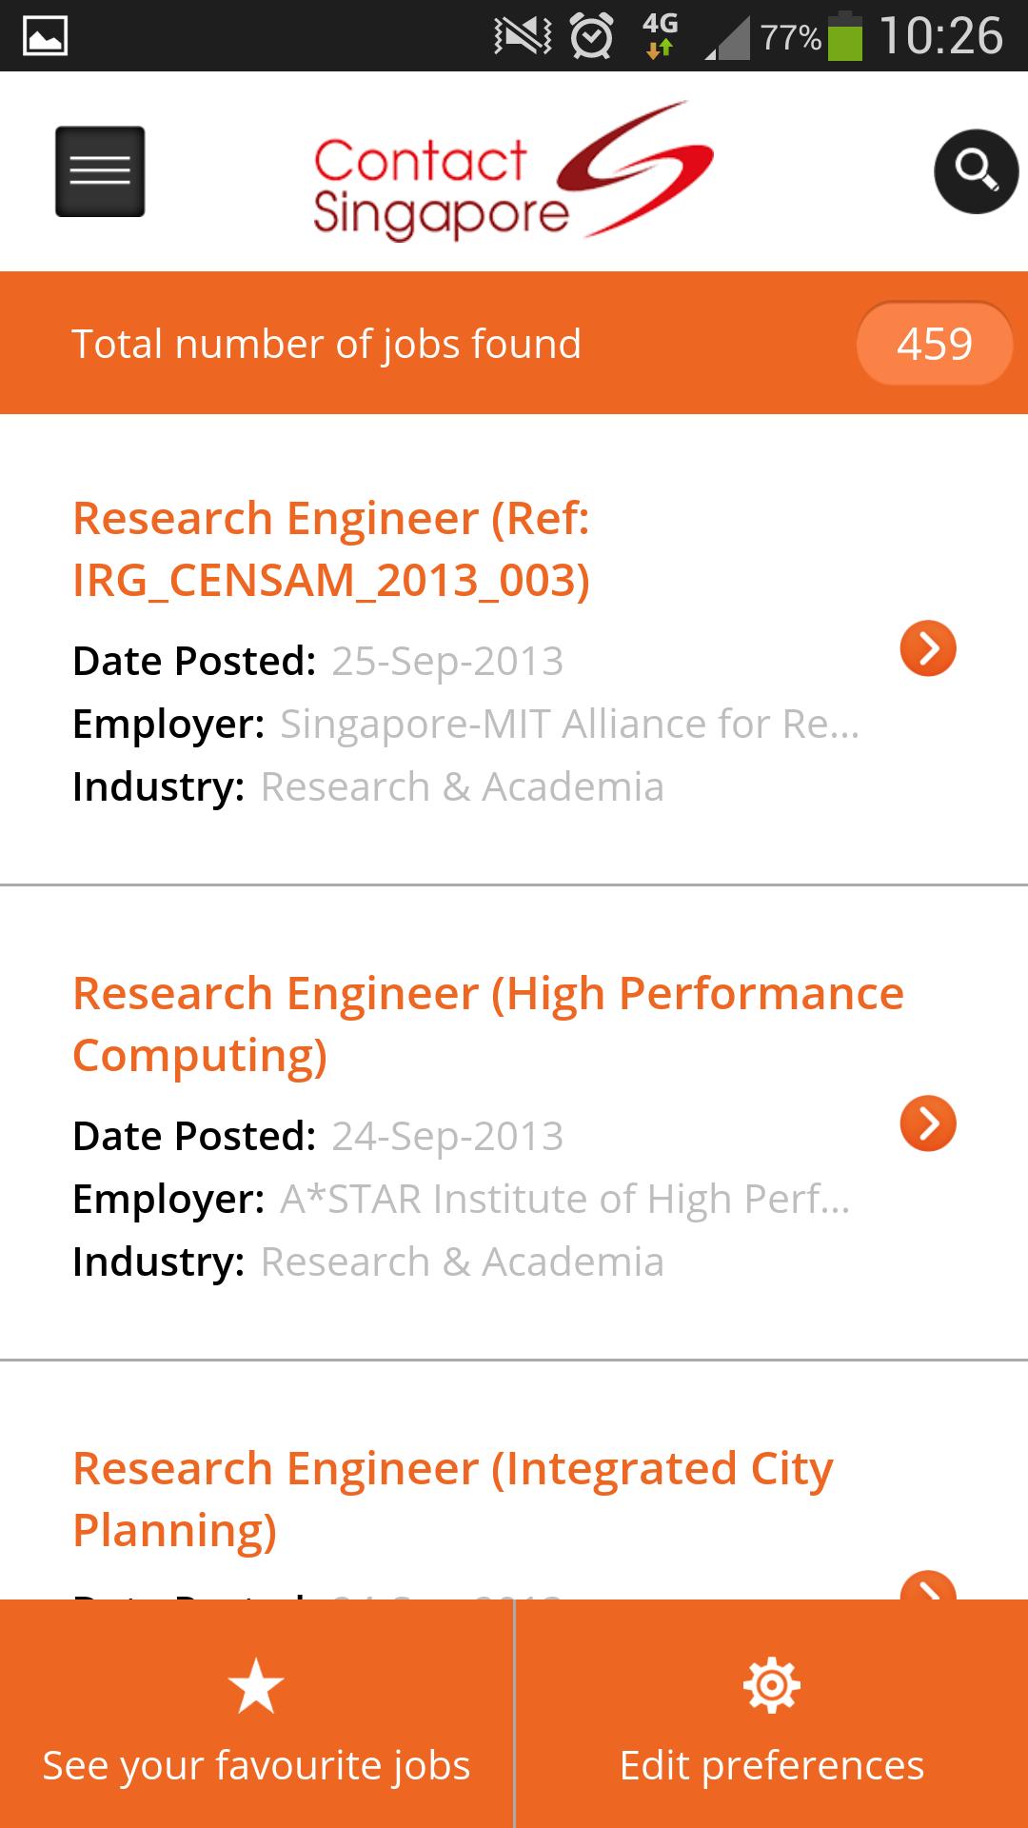Expand the Integrated City Planning job arrow
The height and width of the screenshot is (1828, 1028).
[928, 1585]
